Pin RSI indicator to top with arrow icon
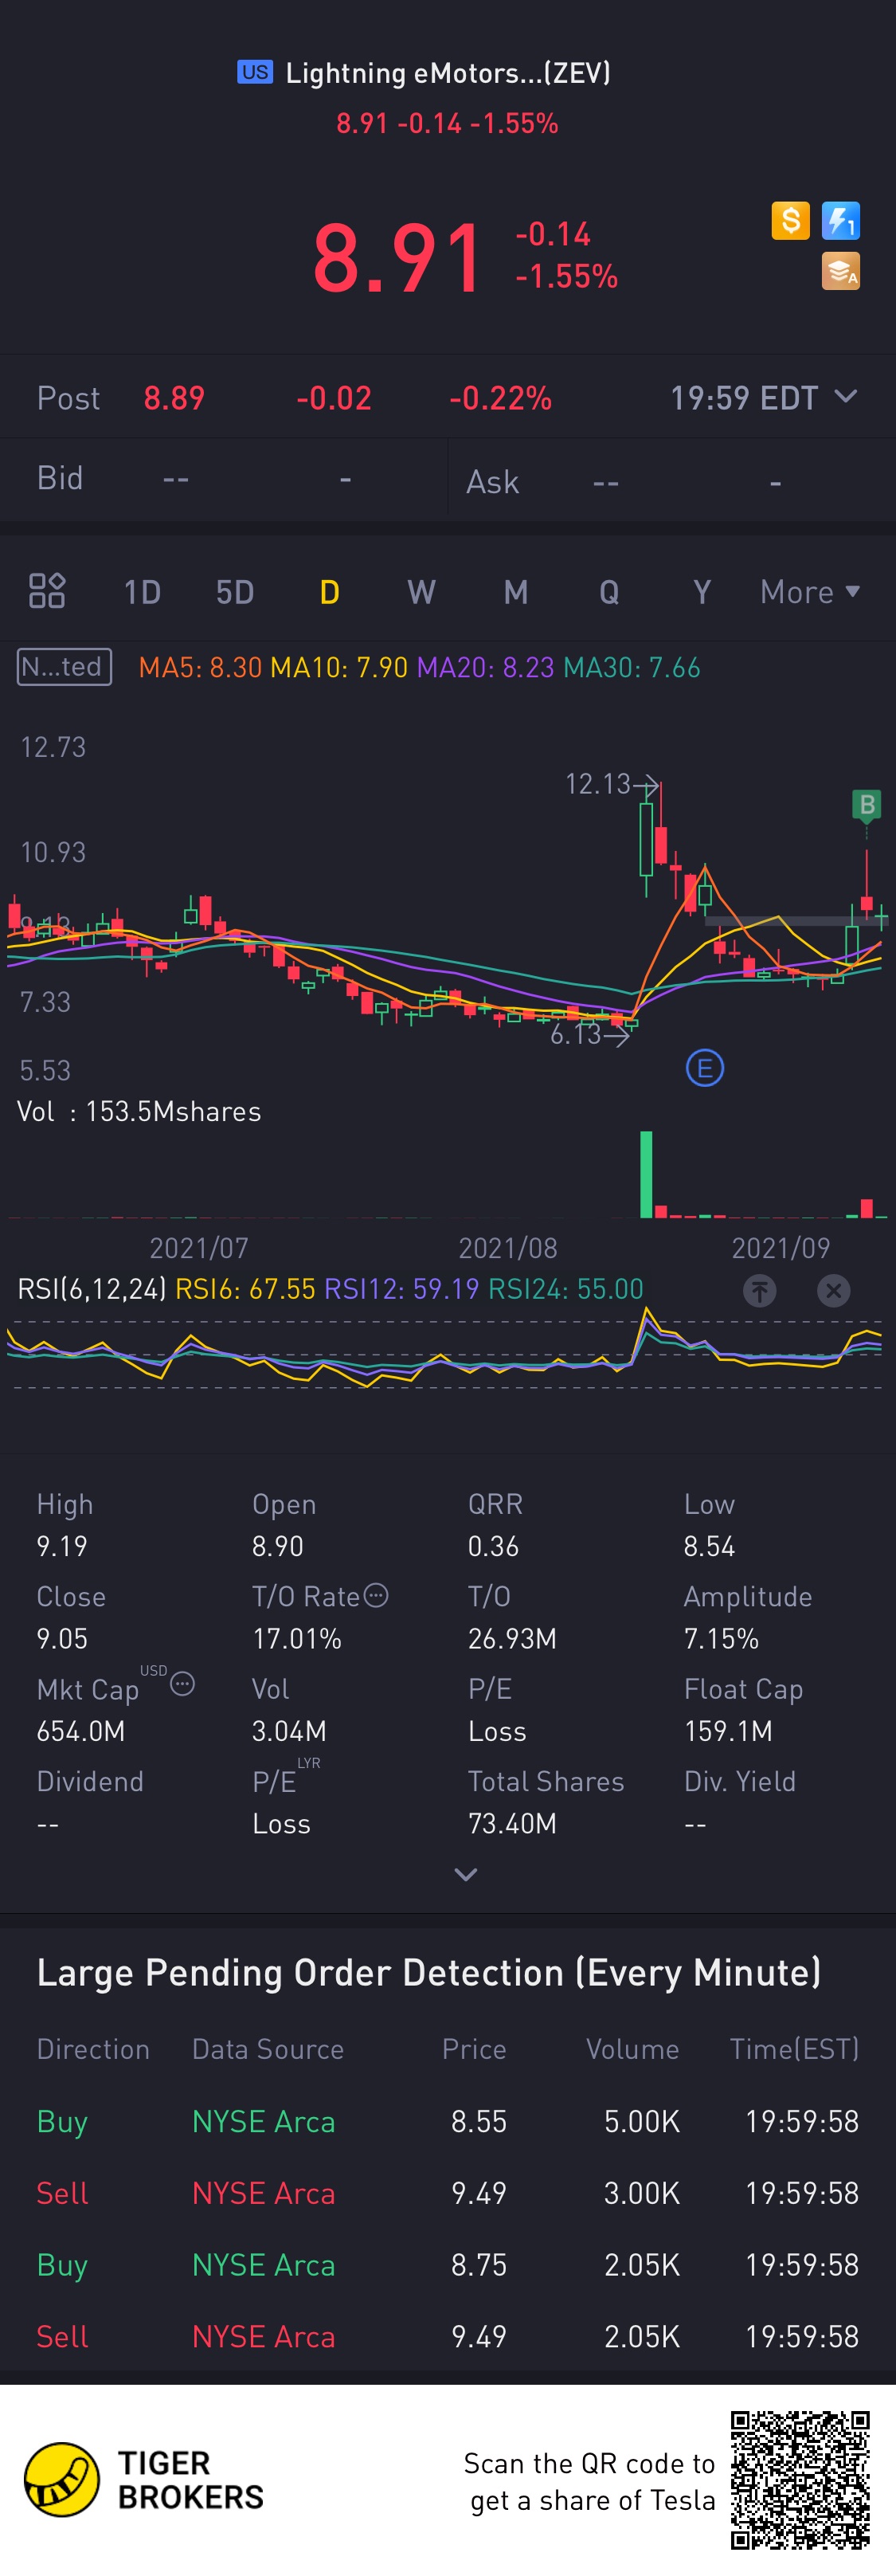This screenshot has width=896, height=2576. tap(760, 1290)
